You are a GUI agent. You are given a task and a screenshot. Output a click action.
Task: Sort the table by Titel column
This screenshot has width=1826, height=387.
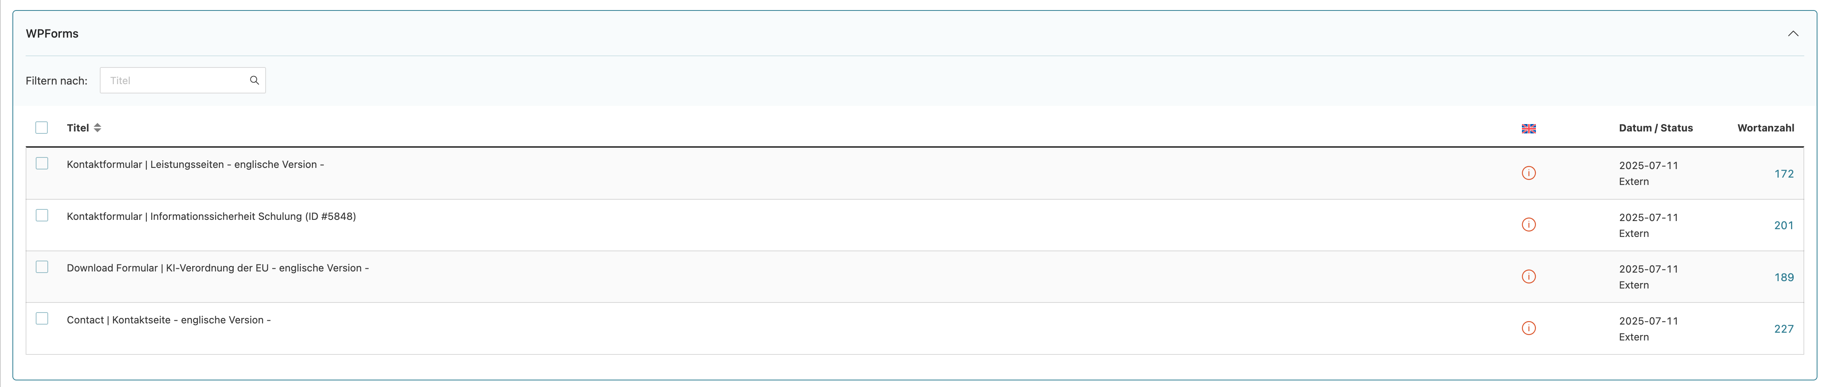coord(78,128)
